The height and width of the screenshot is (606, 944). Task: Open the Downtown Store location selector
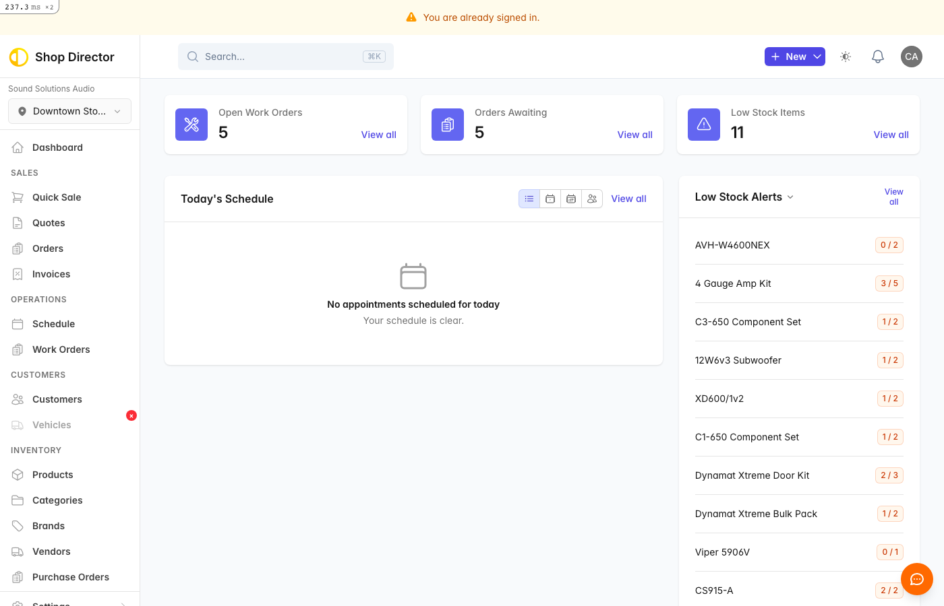pos(69,111)
